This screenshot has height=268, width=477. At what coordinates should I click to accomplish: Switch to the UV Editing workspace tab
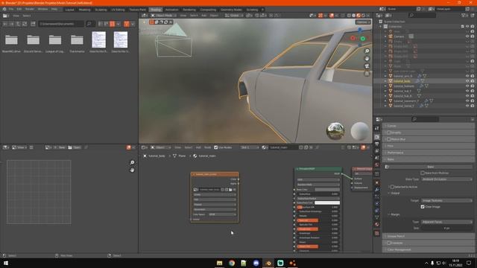tap(118, 10)
